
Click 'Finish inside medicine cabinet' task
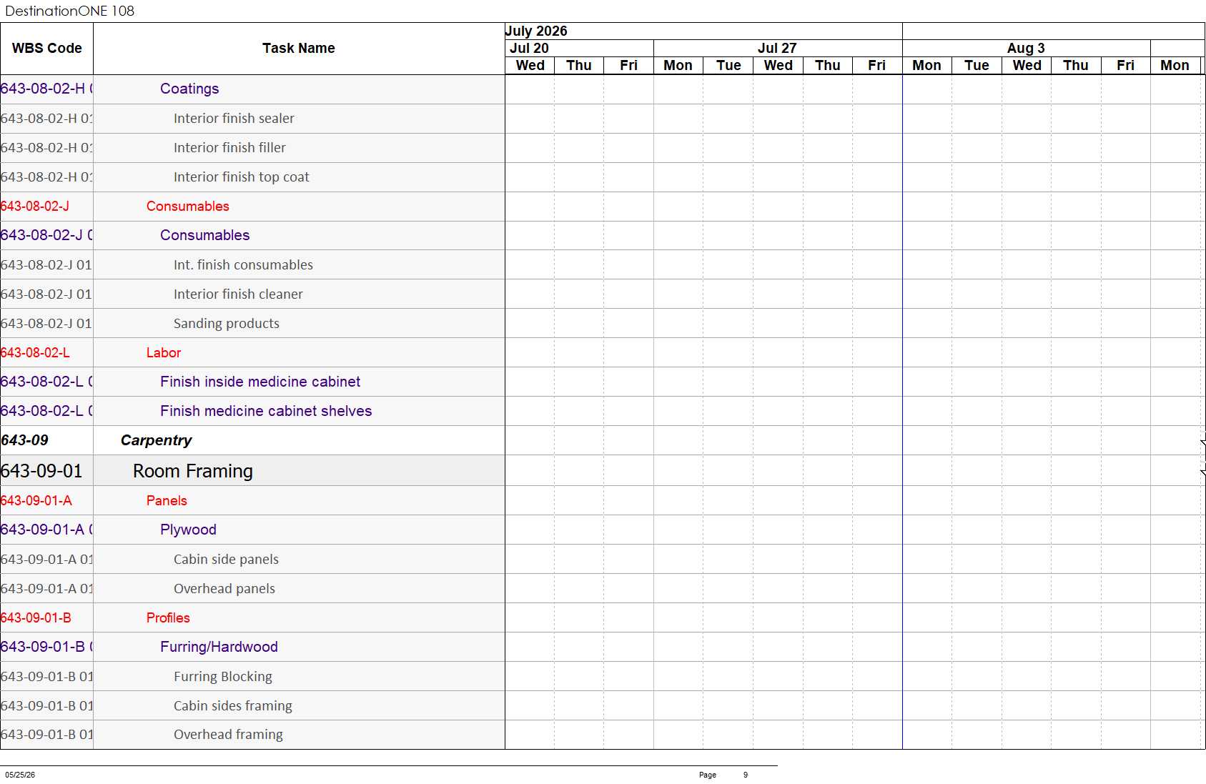click(260, 382)
